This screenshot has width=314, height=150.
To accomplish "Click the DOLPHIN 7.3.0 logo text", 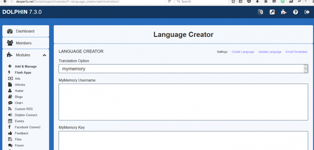I will 22,12.
